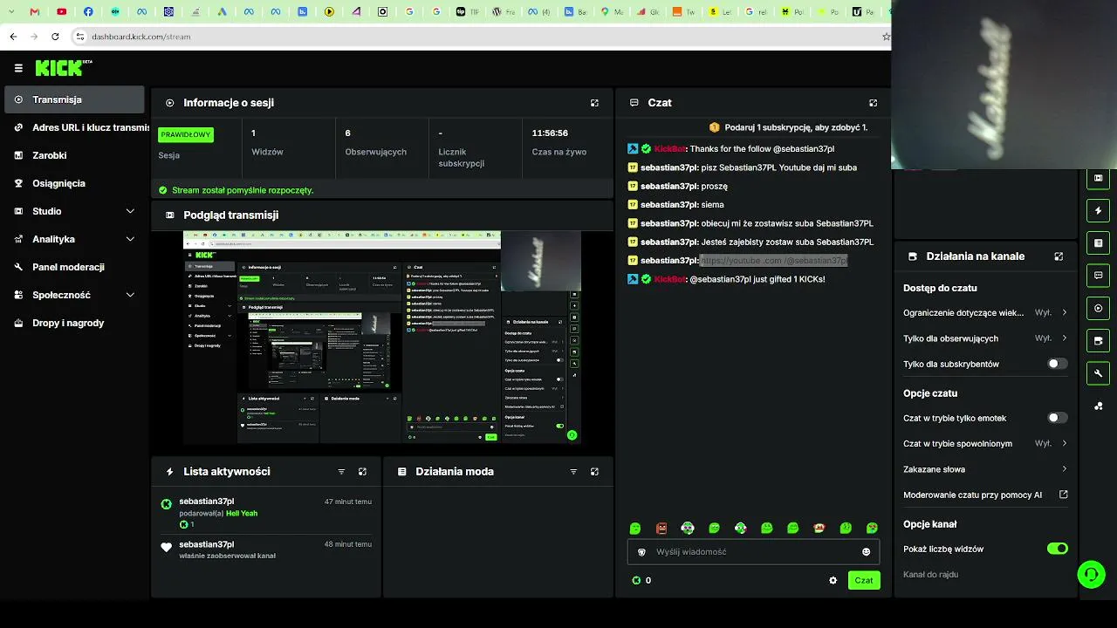This screenshot has width=1117, height=628.
Task: Click the KickBot username in first chat message
Action: pyautogui.click(x=669, y=149)
